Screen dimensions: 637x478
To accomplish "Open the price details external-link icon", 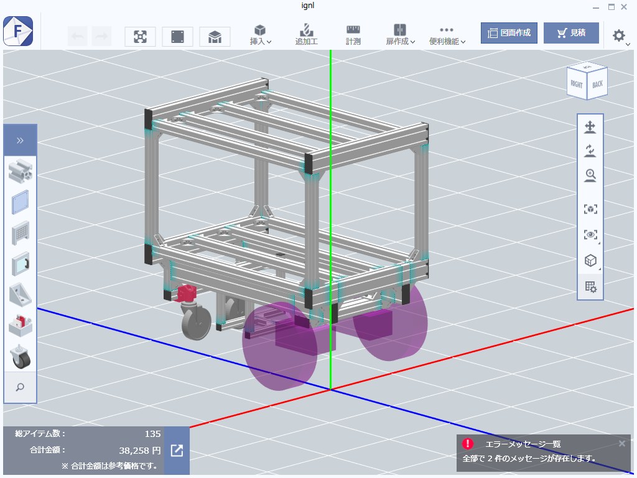I will tap(177, 451).
